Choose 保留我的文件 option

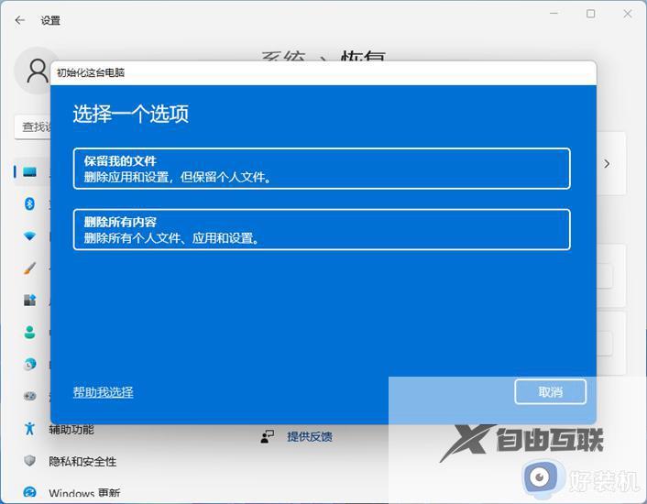tap(322, 169)
